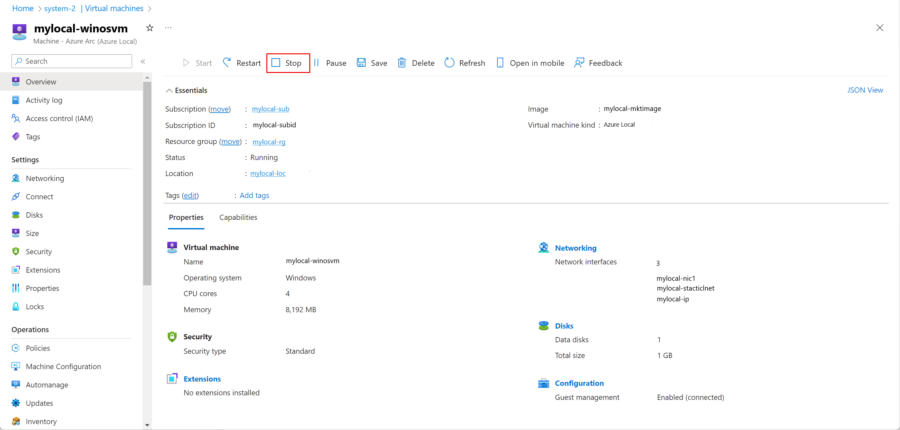Refresh the overview page
Screen dimensions: 900x430
tap(465, 63)
